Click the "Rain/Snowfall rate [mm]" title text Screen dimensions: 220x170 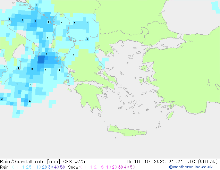[x=30, y=162]
